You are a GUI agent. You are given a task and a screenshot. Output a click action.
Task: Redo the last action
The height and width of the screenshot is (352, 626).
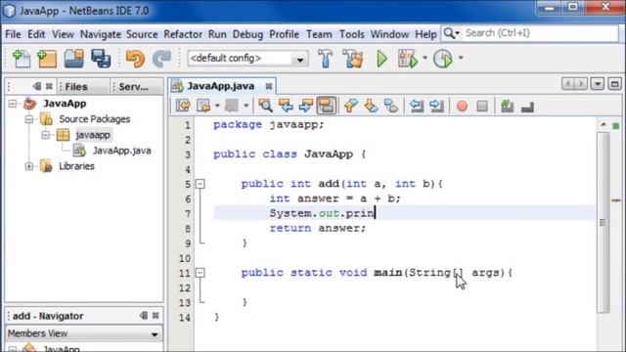click(161, 59)
